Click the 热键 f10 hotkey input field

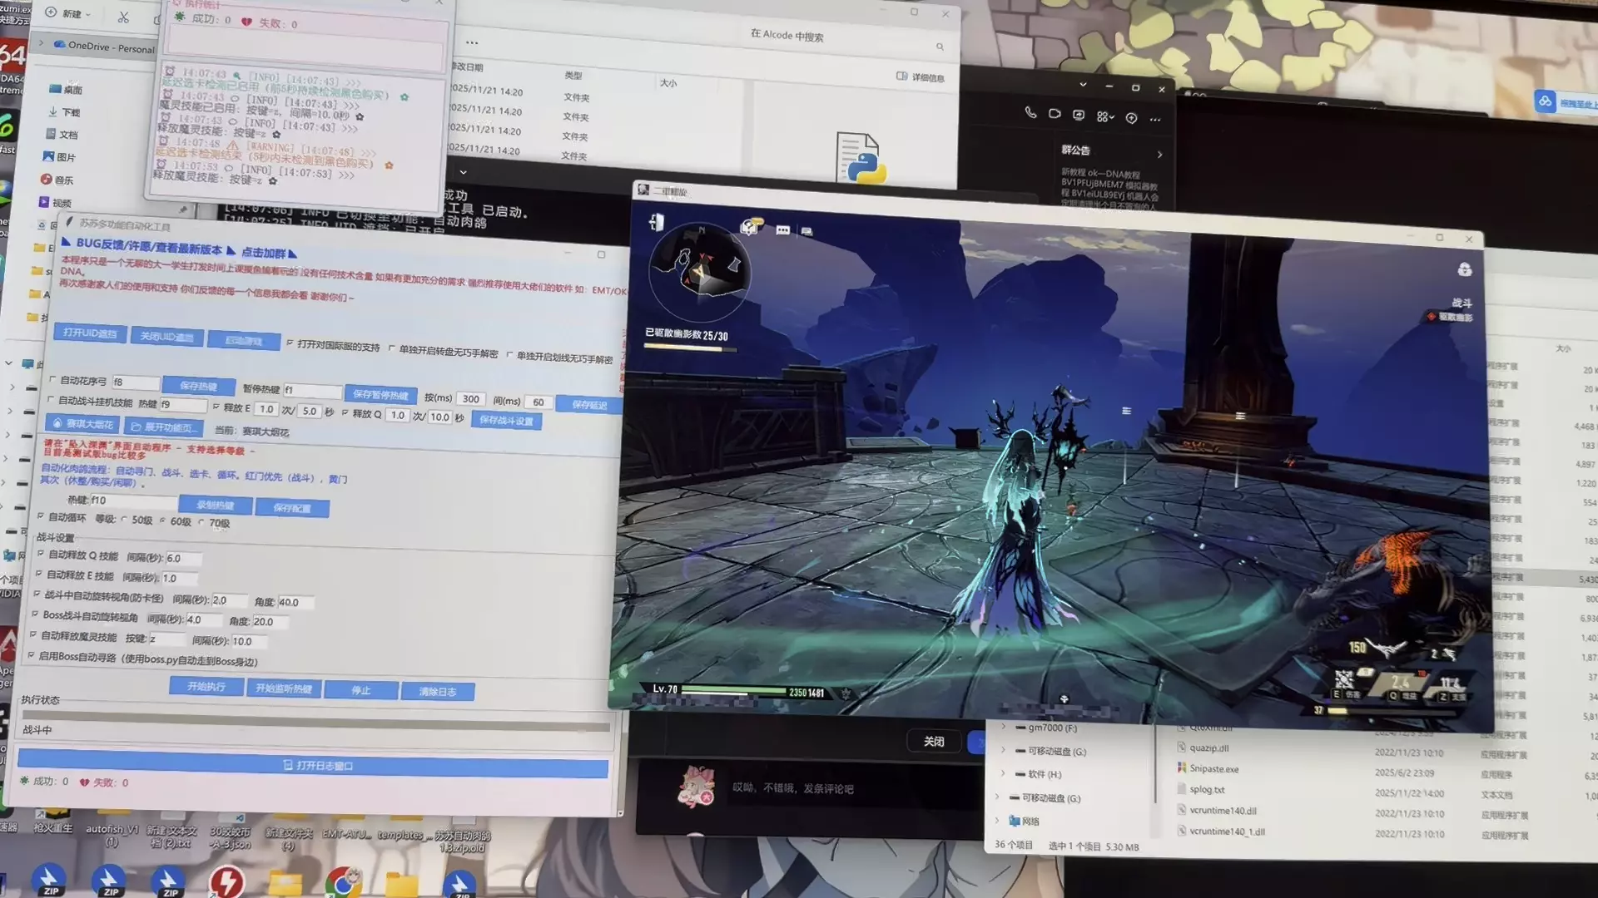coord(132,501)
